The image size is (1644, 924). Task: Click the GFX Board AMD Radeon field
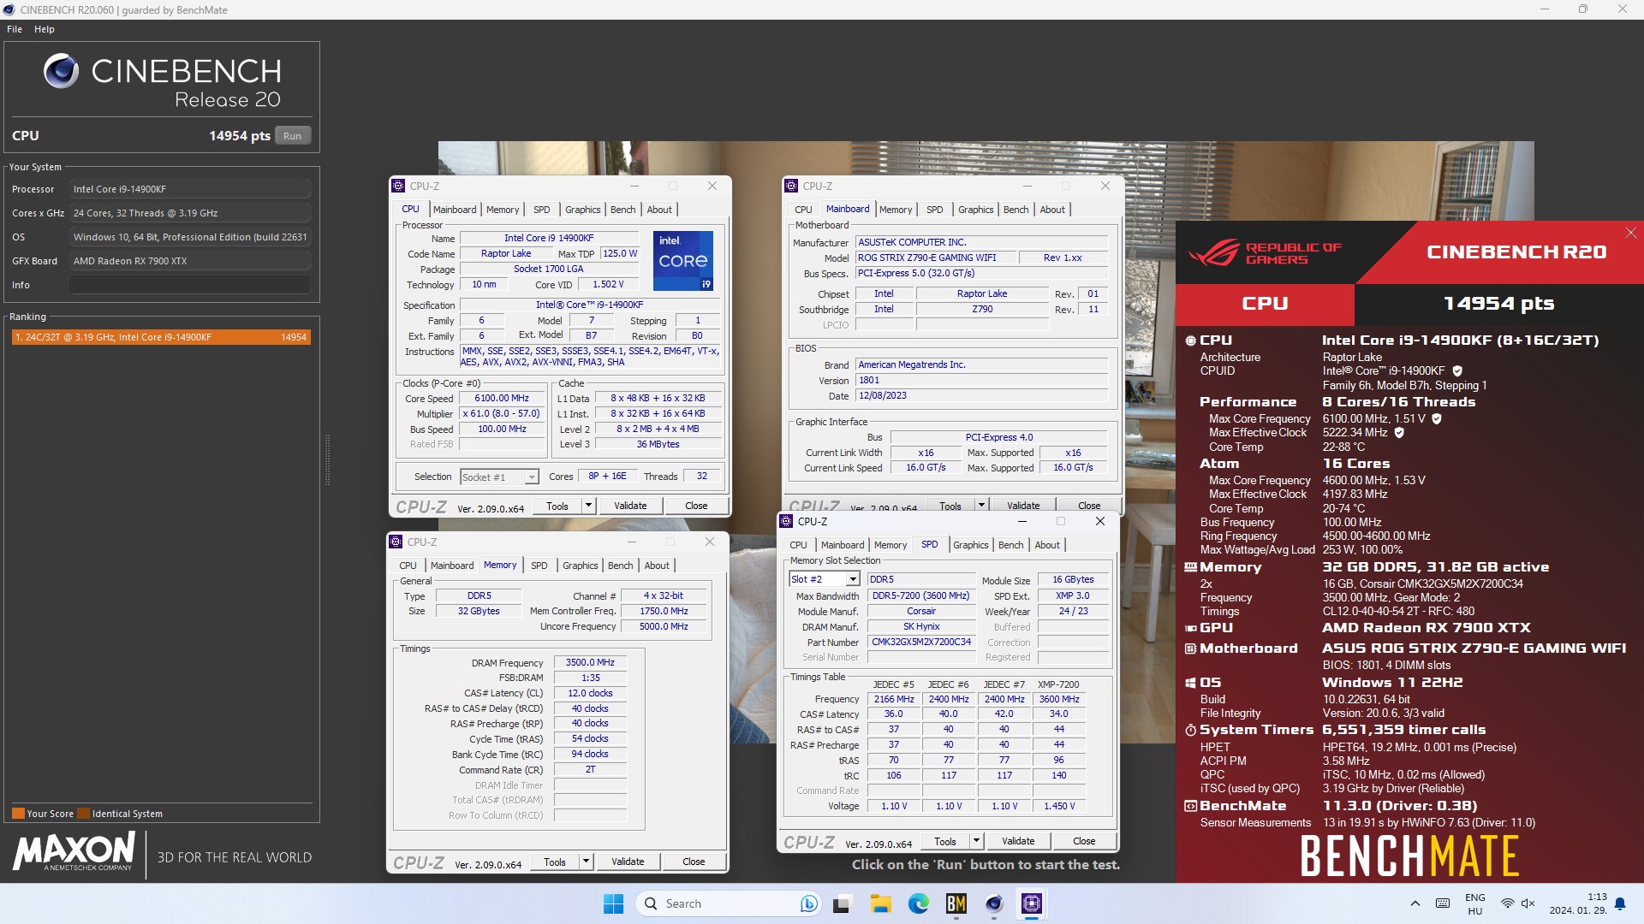[190, 261]
